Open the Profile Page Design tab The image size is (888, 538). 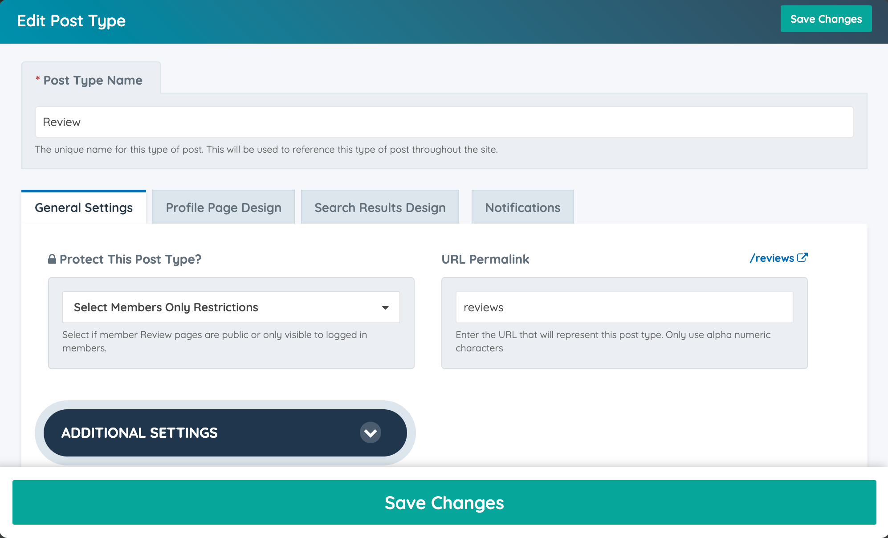(x=224, y=208)
